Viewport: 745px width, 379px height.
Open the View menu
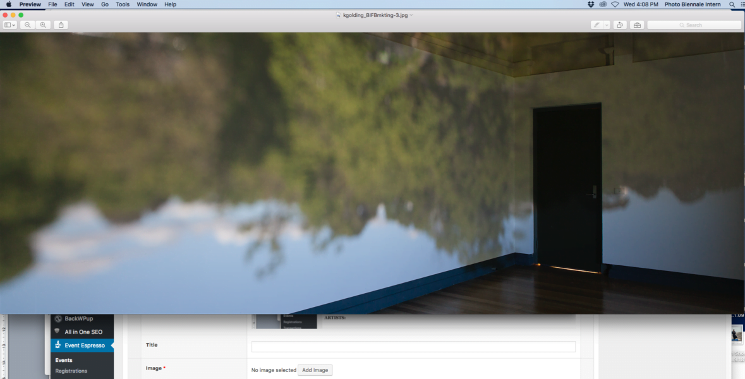[x=88, y=4]
